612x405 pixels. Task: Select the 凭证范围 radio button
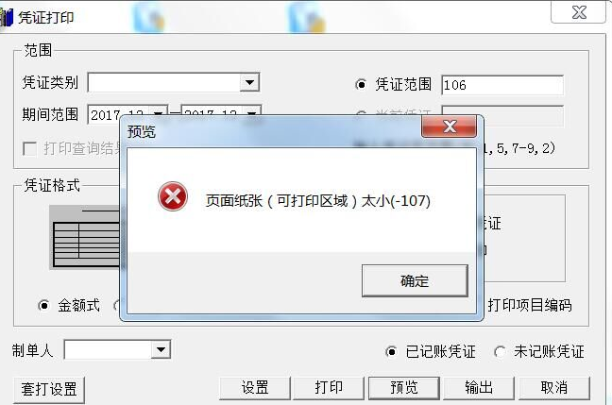tap(361, 84)
